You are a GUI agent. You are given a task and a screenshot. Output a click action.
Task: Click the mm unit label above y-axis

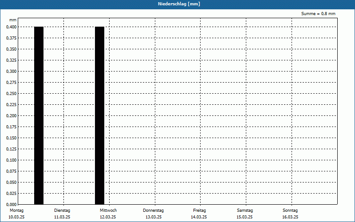13,20
